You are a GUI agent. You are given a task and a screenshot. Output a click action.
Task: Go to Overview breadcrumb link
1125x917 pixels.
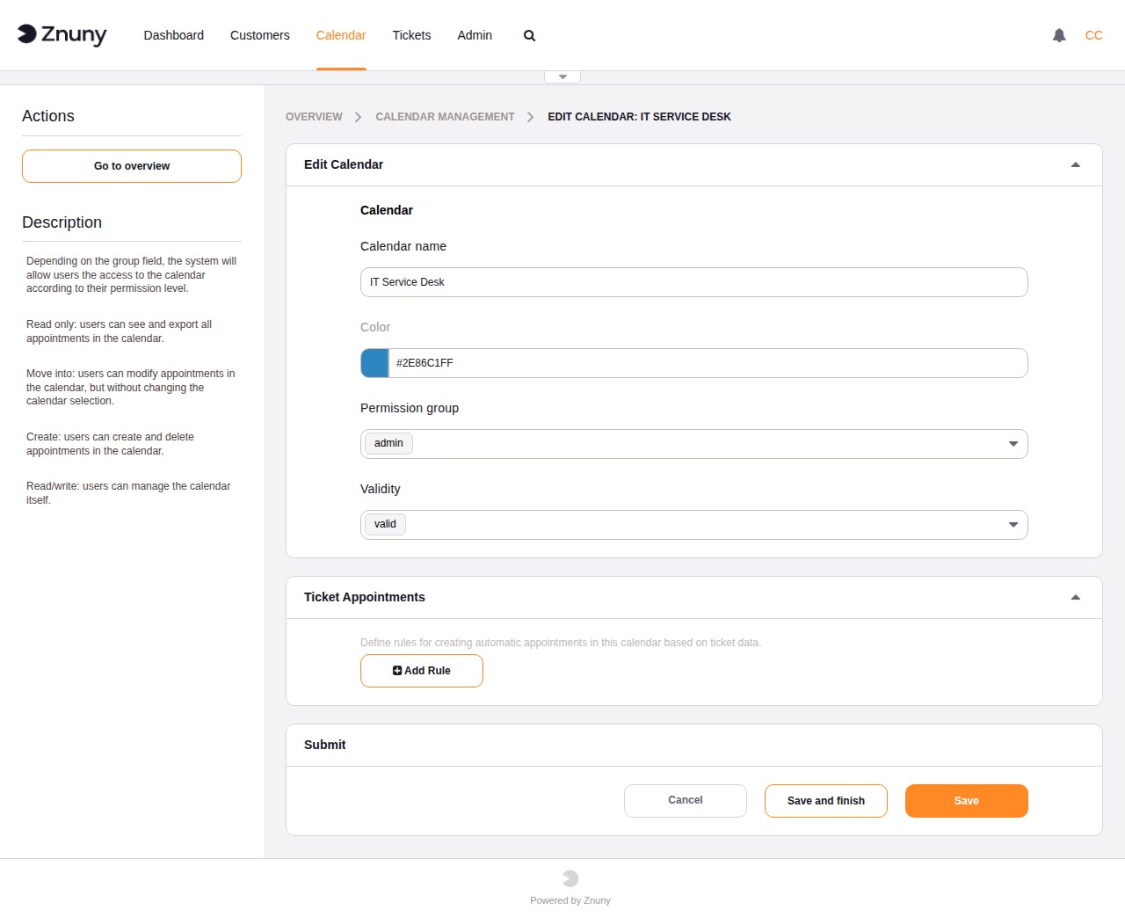pos(314,117)
